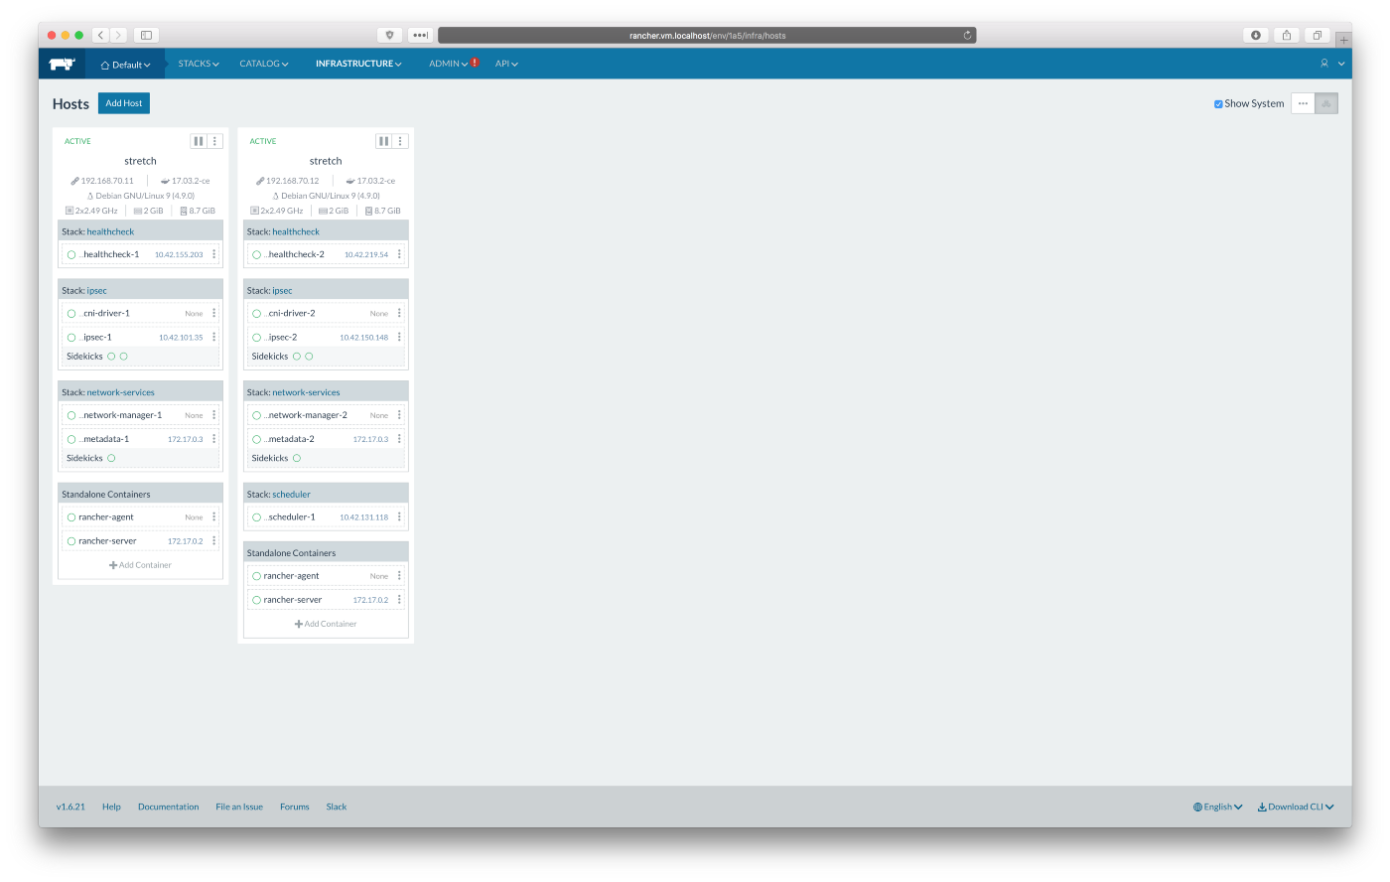Viewport: 1390px width, 882px height.
Task: Click the Safari share button
Action: point(1287,35)
